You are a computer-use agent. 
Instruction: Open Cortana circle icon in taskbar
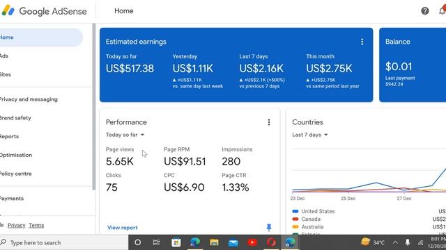138,242
